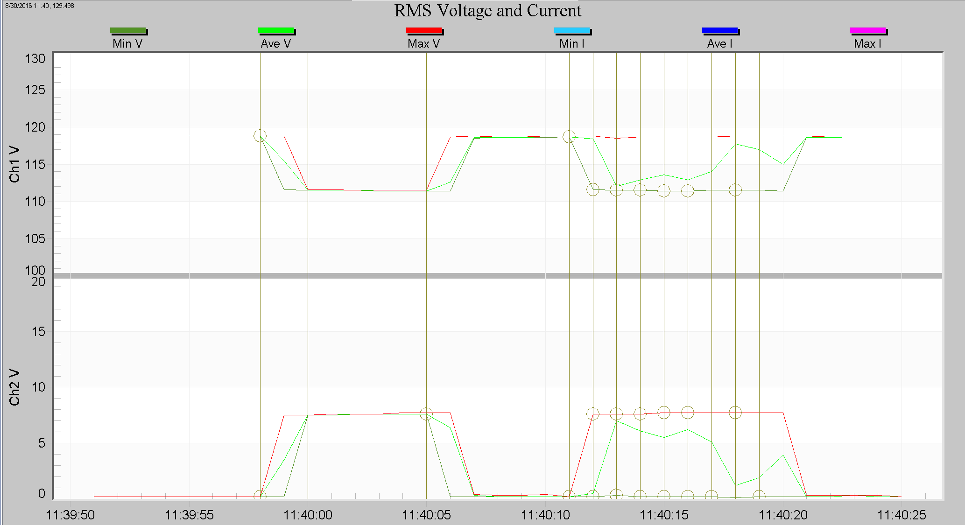965x525 pixels.
Task: Click the marker circle at 11:40:05 on Ch2
Action: tap(426, 413)
